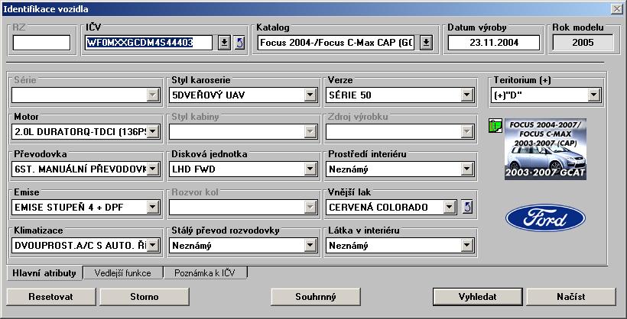Image resolution: width=627 pixels, height=319 pixels.
Task: Open the Styl karoserie dropdown
Action: 310,95
